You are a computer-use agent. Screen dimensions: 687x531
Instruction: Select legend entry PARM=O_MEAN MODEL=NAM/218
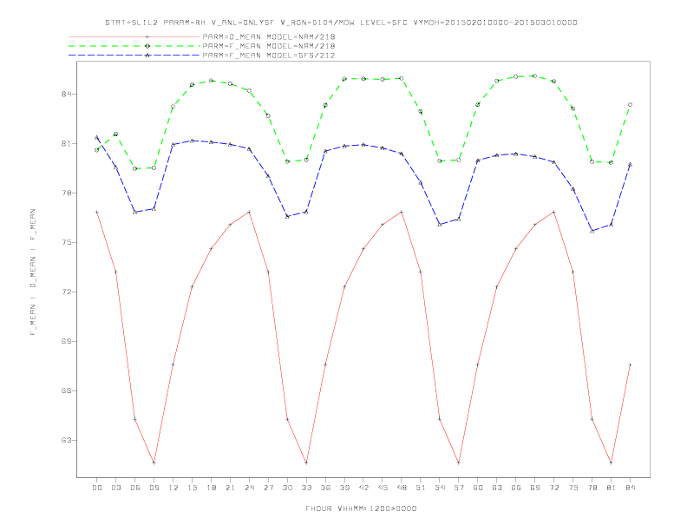pyautogui.click(x=269, y=36)
